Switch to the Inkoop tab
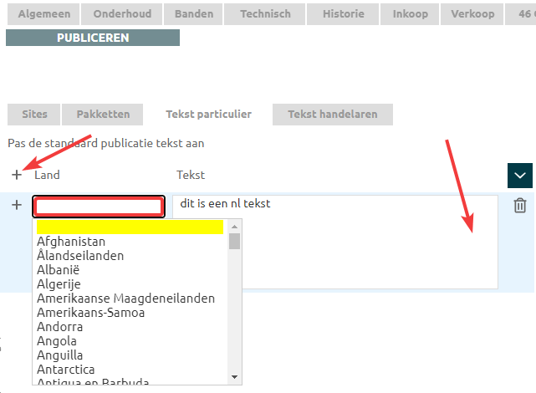This screenshot has width=536, height=393. coord(410,14)
